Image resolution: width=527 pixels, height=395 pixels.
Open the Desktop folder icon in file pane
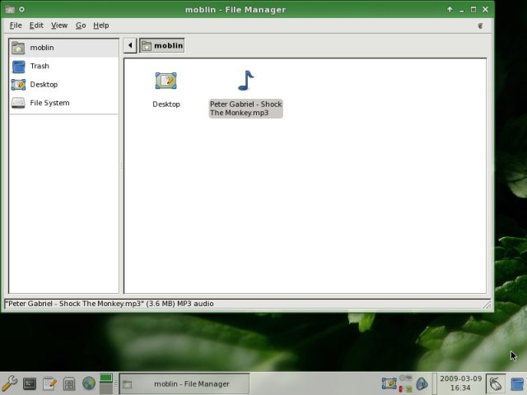[x=166, y=81]
